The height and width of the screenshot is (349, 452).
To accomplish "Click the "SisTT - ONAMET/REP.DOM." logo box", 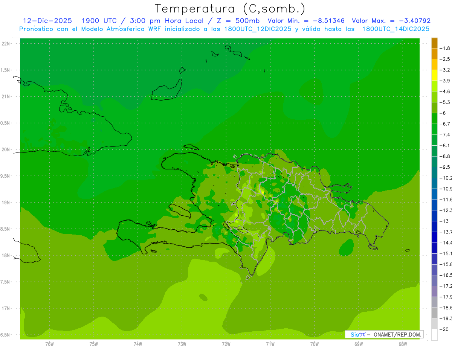I will 384,334.
